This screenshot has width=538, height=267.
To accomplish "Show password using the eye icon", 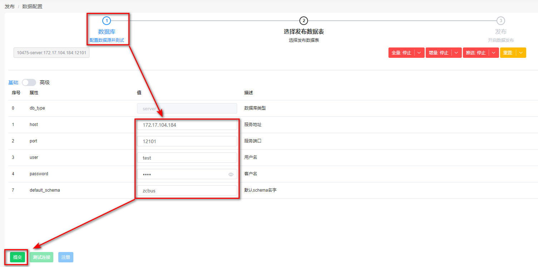I will click(231, 175).
